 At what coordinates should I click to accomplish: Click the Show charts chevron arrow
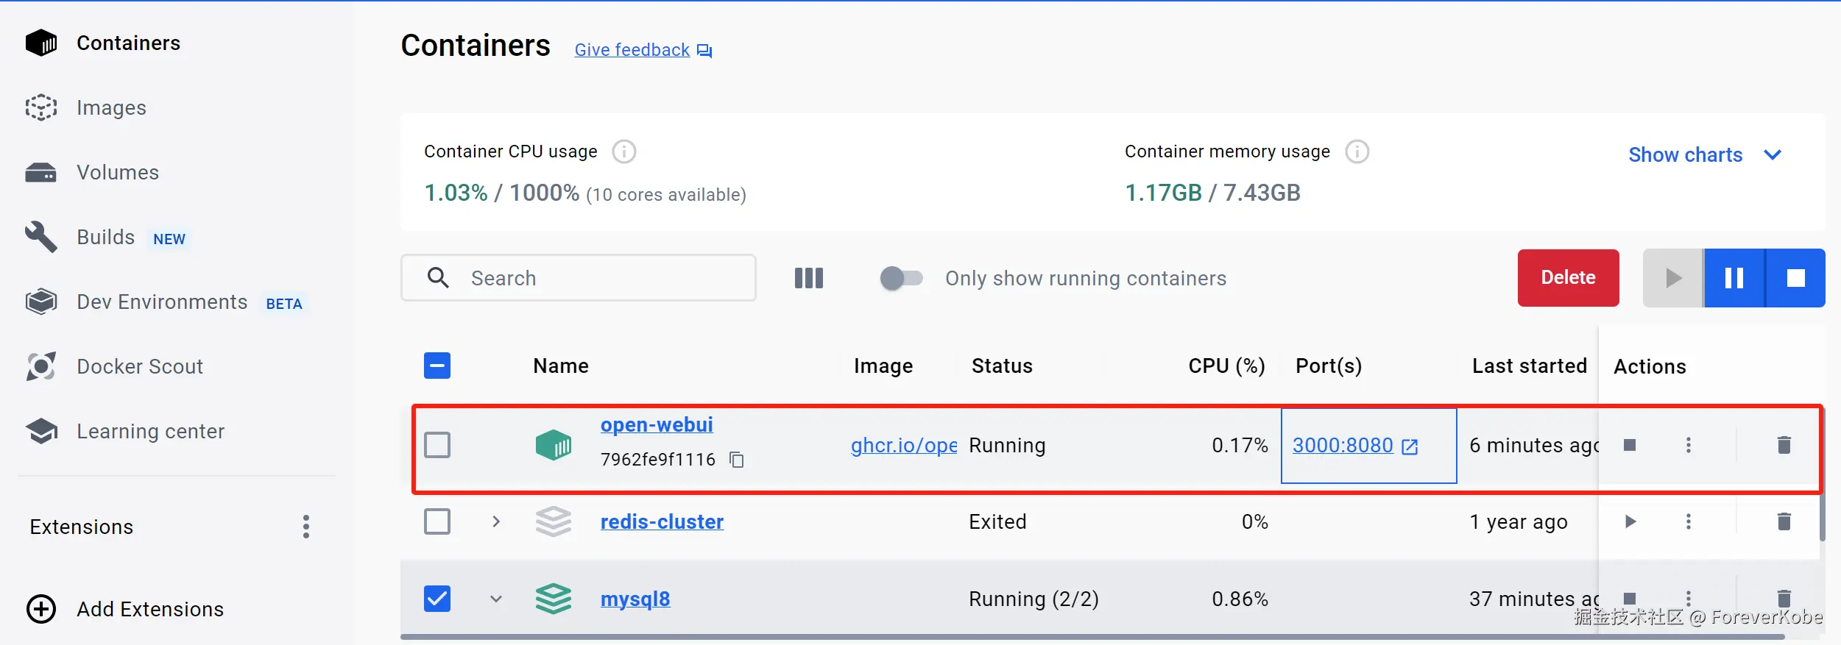[x=1773, y=155]
